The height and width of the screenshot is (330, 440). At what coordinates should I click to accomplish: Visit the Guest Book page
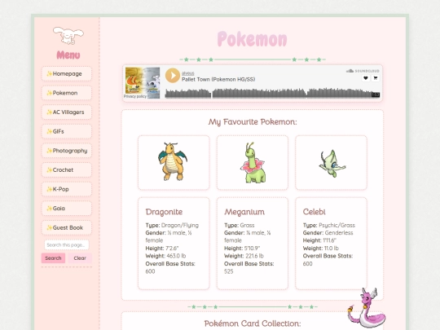pos(67,227)
